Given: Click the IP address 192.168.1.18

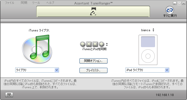Looking at the screenshot, I should 164,95.
